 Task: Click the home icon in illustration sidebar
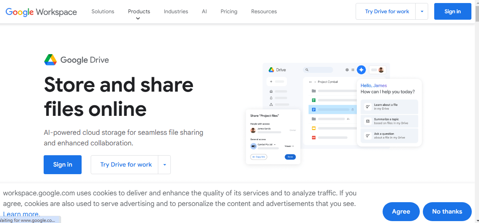pyautogui.click(x=271, y=91)
